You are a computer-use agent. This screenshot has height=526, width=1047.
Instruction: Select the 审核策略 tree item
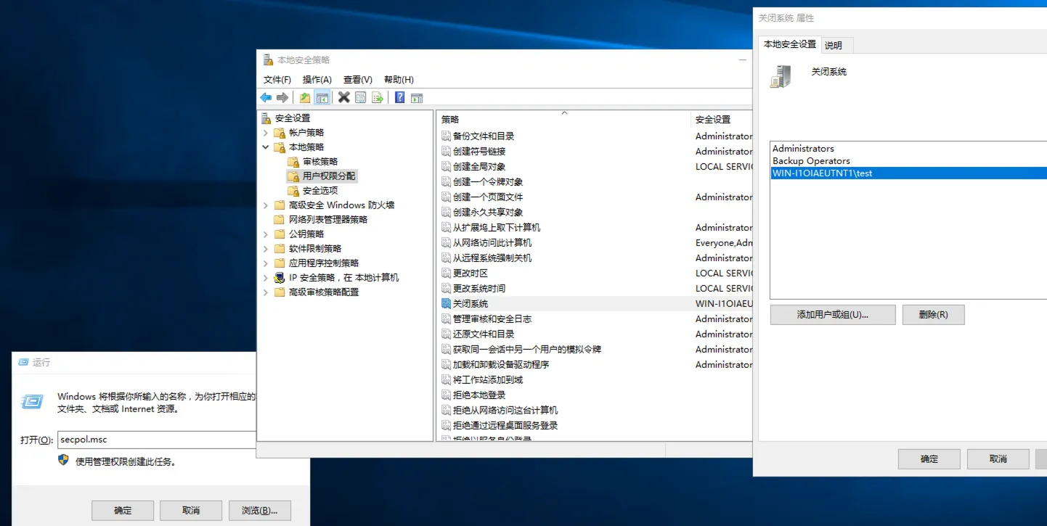[x=320, y=162]
